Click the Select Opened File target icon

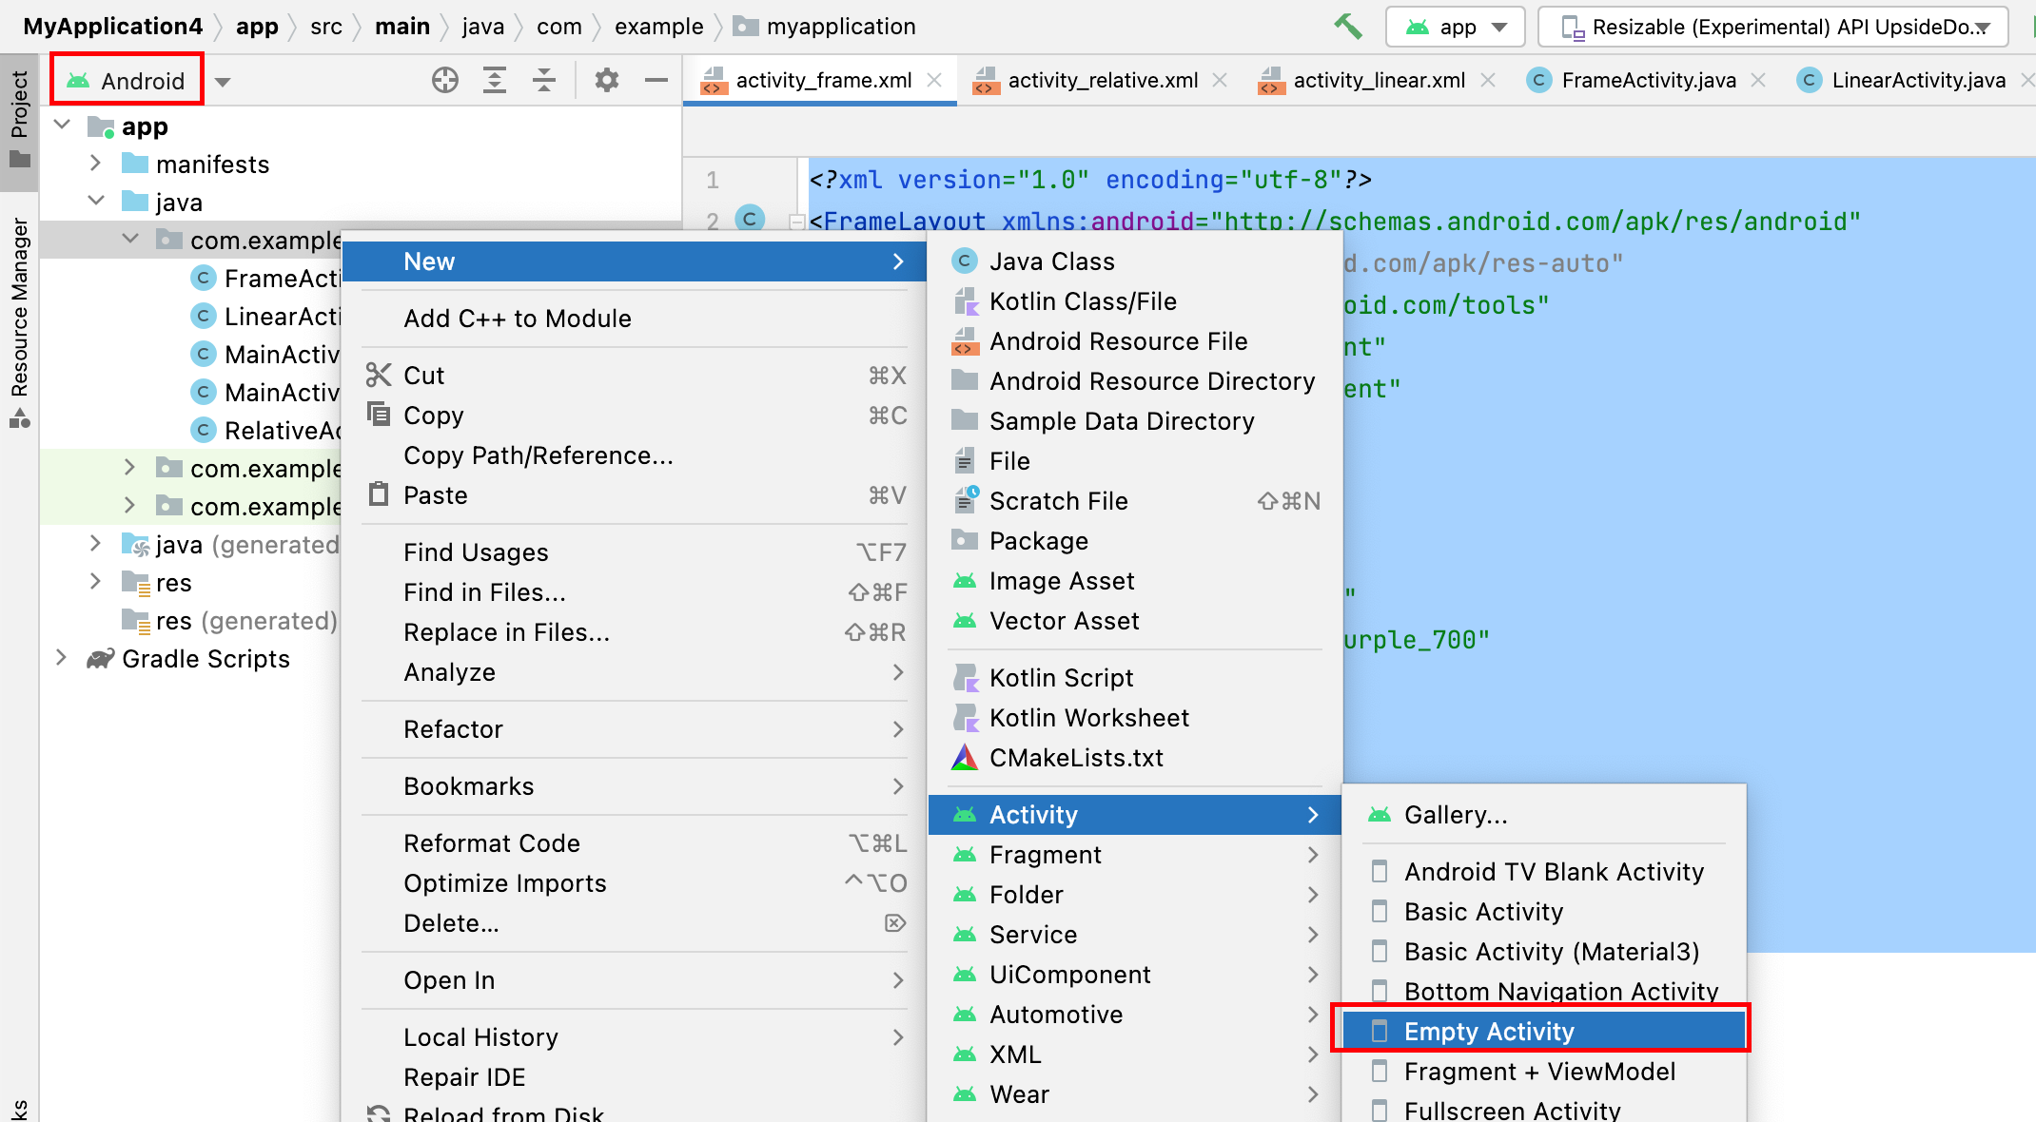444,81
